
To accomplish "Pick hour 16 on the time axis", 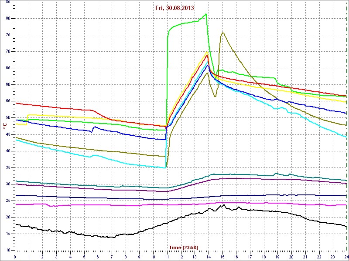I will click(236, 257).
